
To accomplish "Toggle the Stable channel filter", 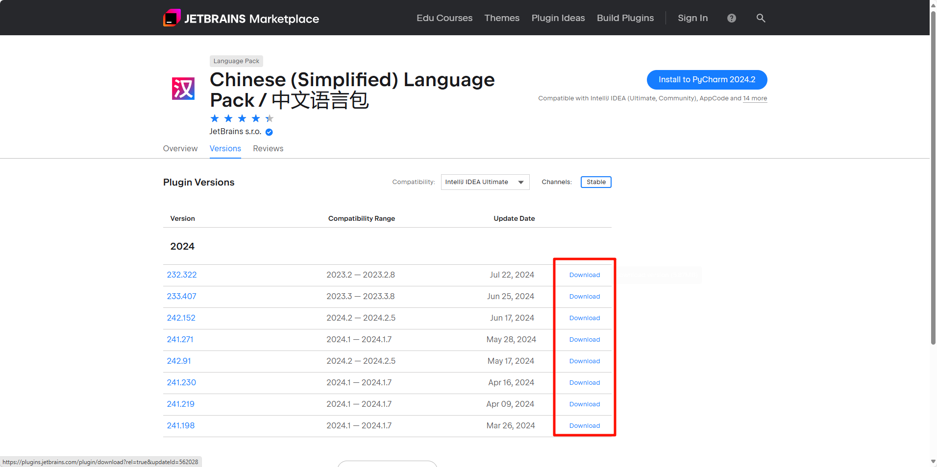I will tap(596, 182).
